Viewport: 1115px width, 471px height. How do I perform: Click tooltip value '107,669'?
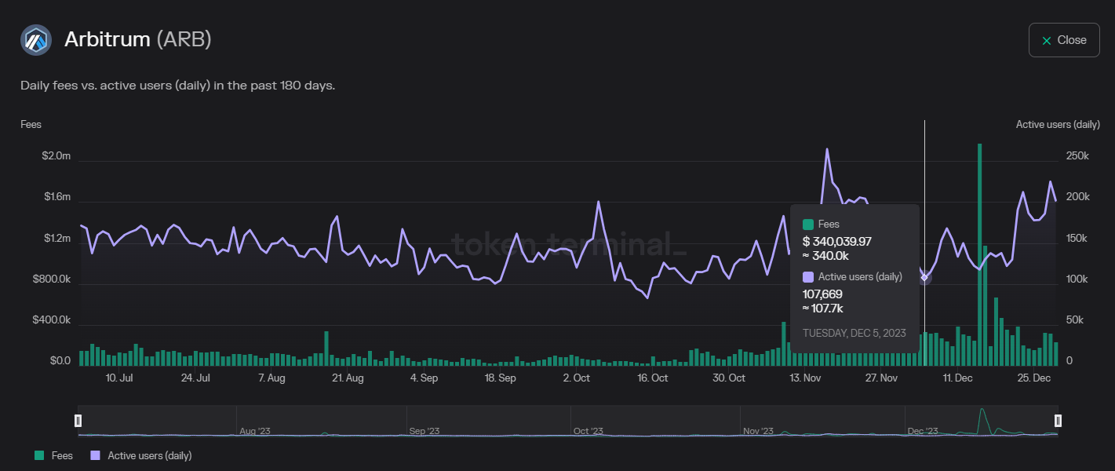822,294
